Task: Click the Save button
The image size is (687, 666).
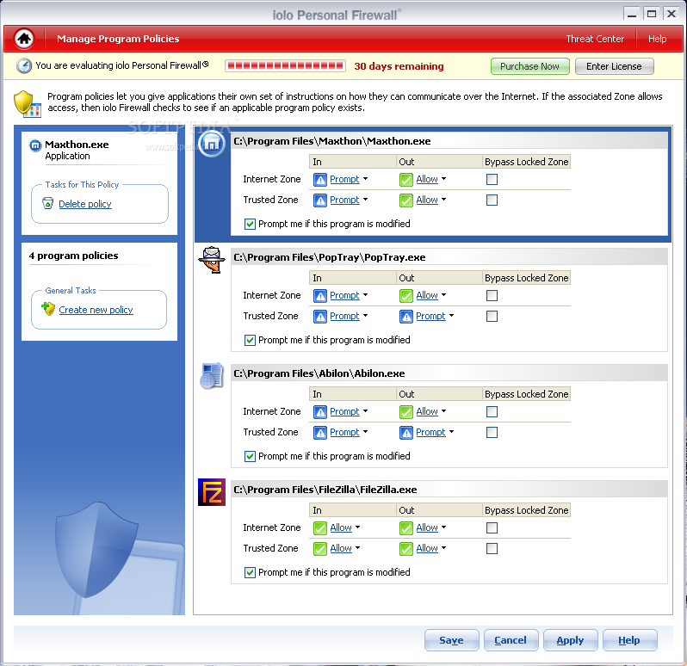Action: tap(451, 640)
